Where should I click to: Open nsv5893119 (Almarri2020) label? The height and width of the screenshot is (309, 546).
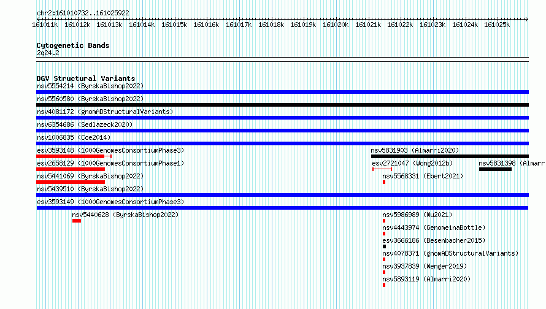(x=426, y=279)
